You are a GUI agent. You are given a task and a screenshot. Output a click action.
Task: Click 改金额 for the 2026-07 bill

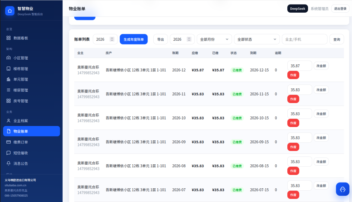[321, 186]
